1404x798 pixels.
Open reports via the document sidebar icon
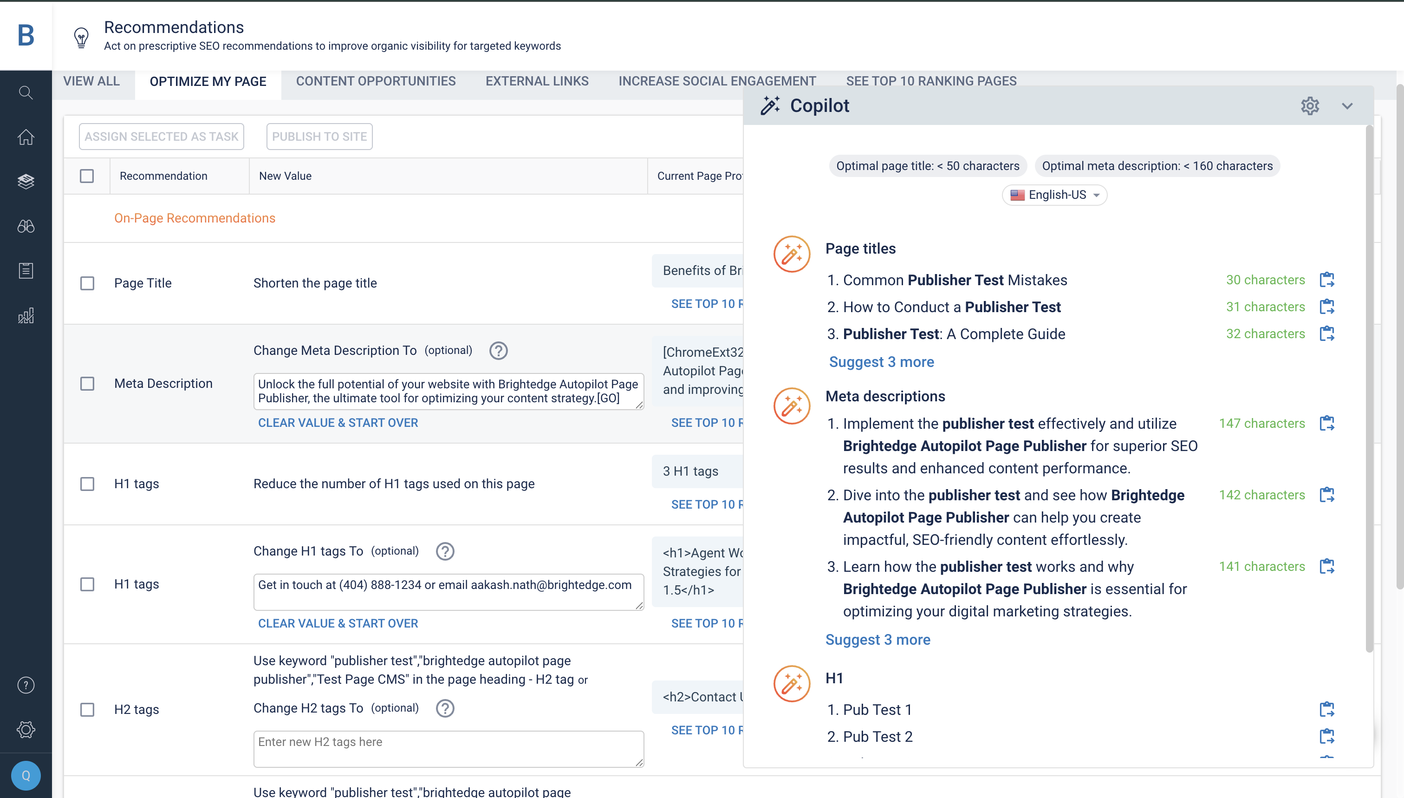tap(26, 270)
